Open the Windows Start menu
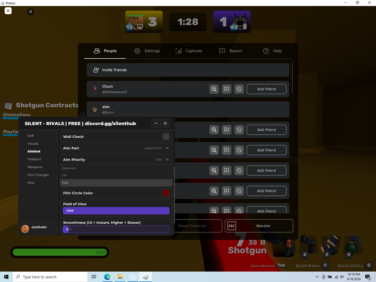This screenshot has height=282, width=376. (6, 277)
